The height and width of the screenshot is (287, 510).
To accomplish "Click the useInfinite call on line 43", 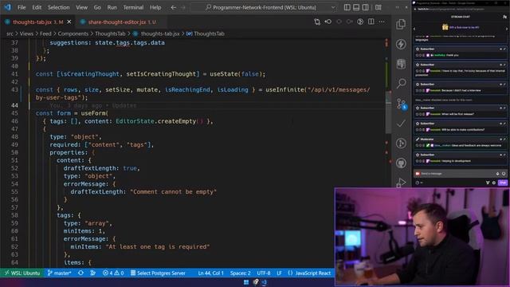I will pyautogui.click(x=284, y=90).
